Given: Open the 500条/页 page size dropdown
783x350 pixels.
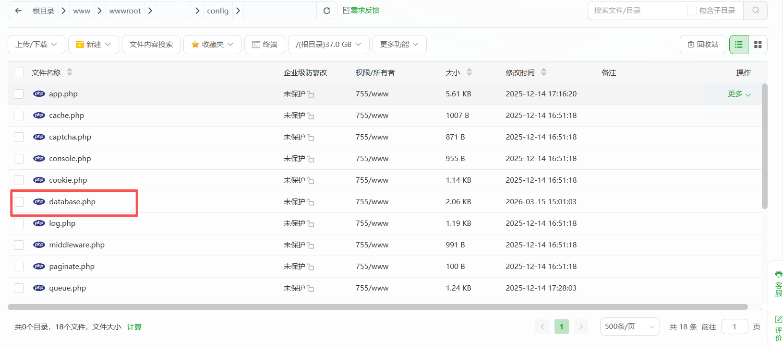Looking at the screenshot, I should [630, 327].
